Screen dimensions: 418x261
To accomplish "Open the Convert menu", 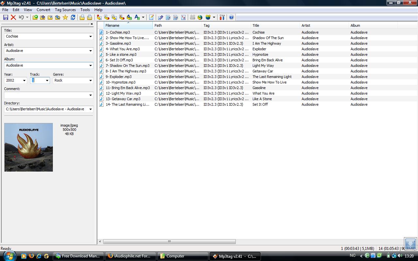I will [43, 10].
